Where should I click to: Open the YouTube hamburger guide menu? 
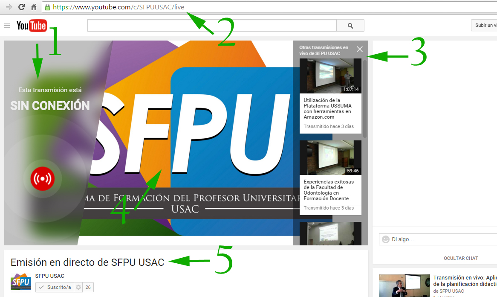pyautogui.click(x=7, y=25)
